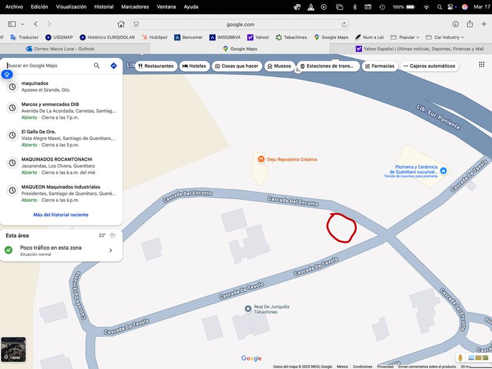
Task: Select El Gallo De Oro history entry
Action: point(61,138)
